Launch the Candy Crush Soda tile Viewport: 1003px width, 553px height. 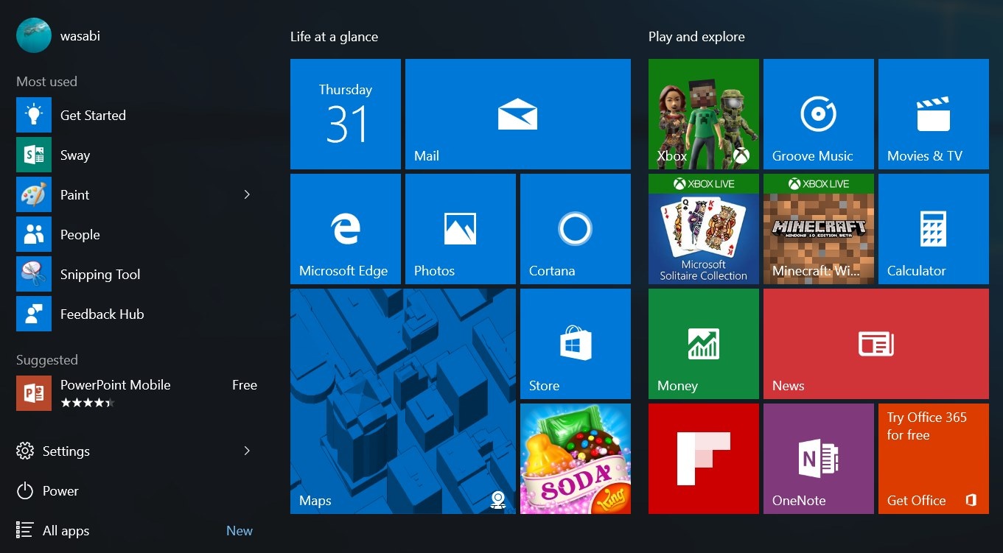tap(576, 459)
